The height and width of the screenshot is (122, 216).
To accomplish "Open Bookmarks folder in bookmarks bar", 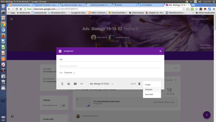I will pyautogui.click(x=24, y=13).
